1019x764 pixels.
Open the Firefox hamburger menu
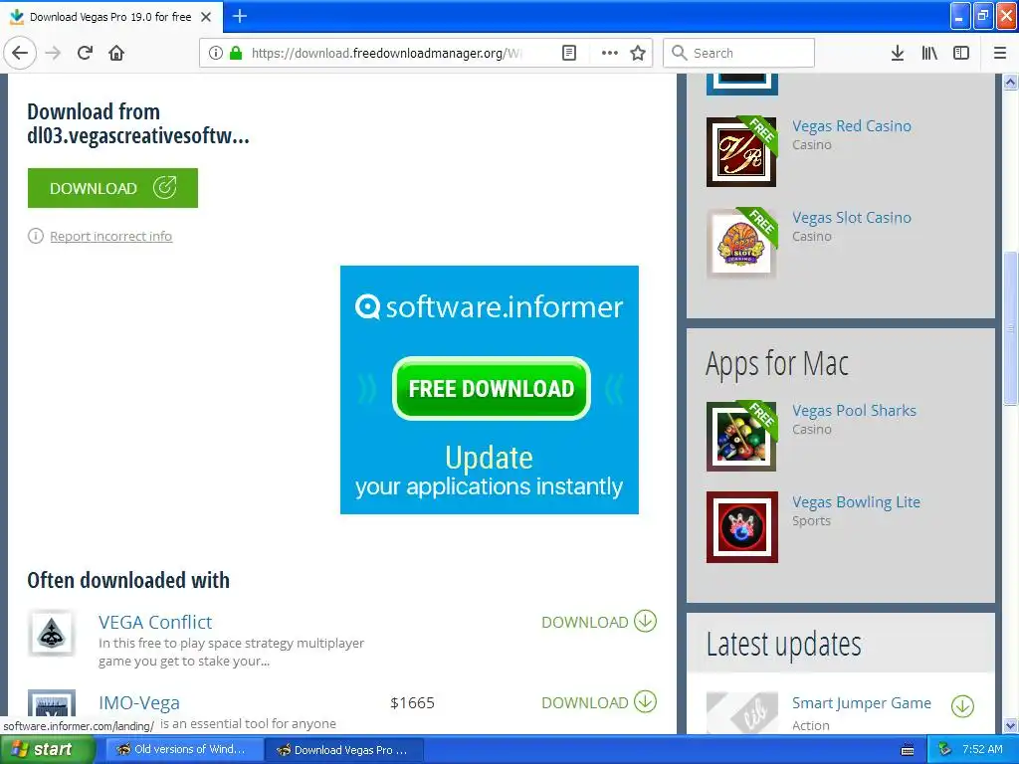click(1000, 53)
